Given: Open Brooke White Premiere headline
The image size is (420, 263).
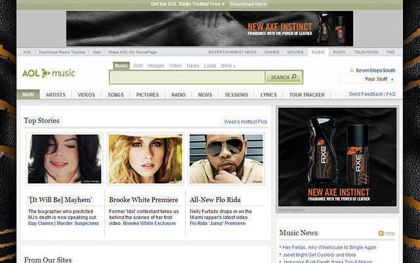Looking at the screenshot, I should click(x=144, y=200).
